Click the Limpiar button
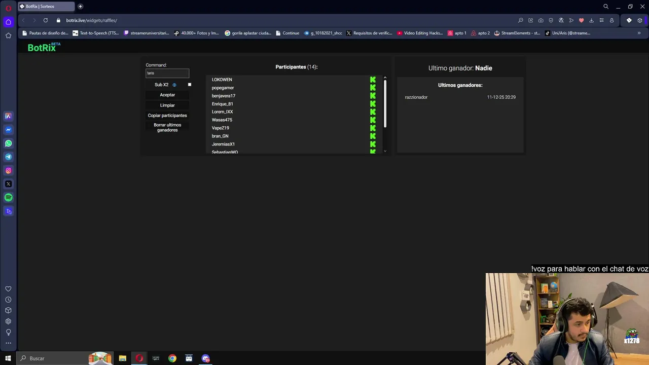The height and width of the screenshot is (365, 649). coord(167,105)
